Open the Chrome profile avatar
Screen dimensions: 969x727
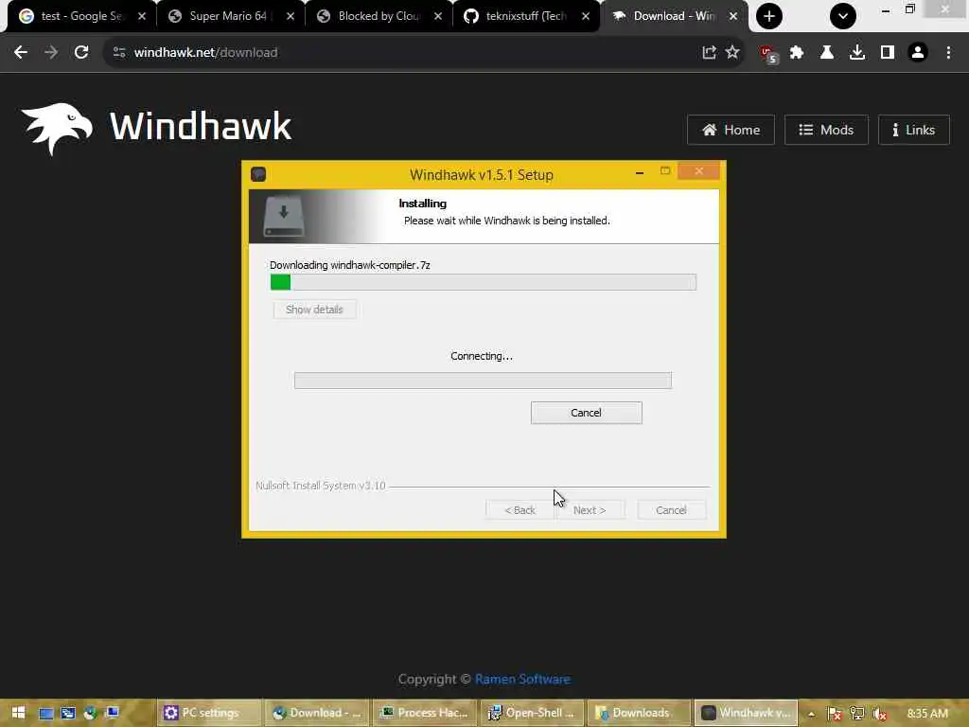click(x=918, y=53)
